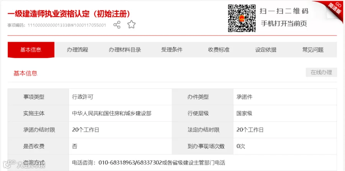Click the 是否收费 label cell
The height and width of the screenshot is (171, 345).
click(x=38, y=146)
